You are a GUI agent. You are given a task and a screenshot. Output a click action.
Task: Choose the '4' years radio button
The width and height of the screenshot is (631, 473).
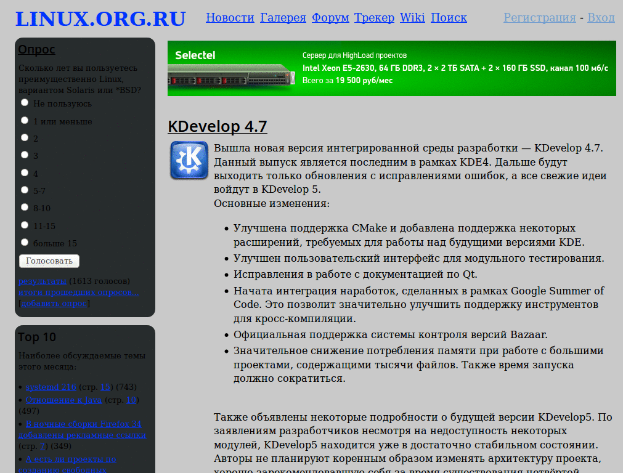[x=25, y=172]
